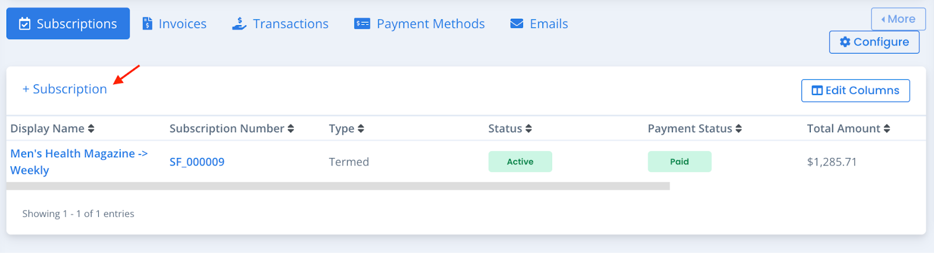This screenshot has height=253, width=934.
Task: Sort by Type column
Action: click(347, 128)
